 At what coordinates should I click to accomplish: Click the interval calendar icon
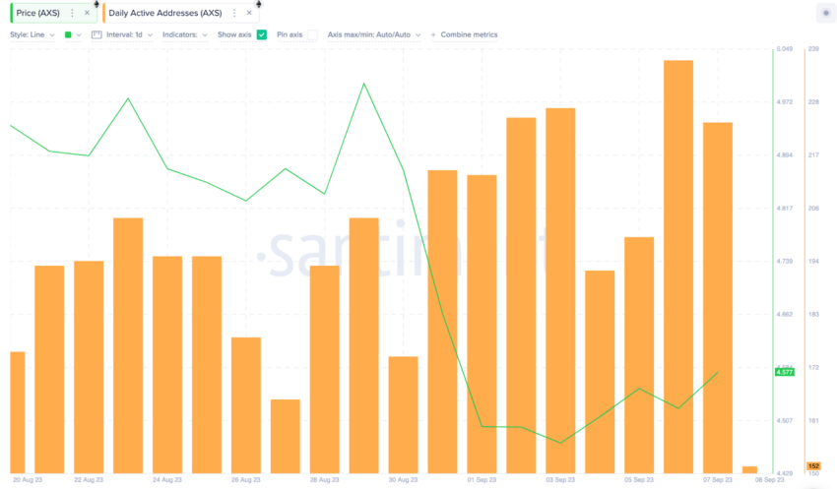[x=97, y=34]
